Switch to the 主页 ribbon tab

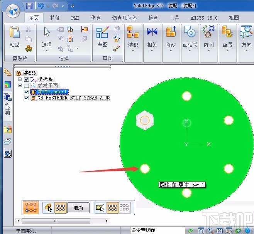(34, 18)
